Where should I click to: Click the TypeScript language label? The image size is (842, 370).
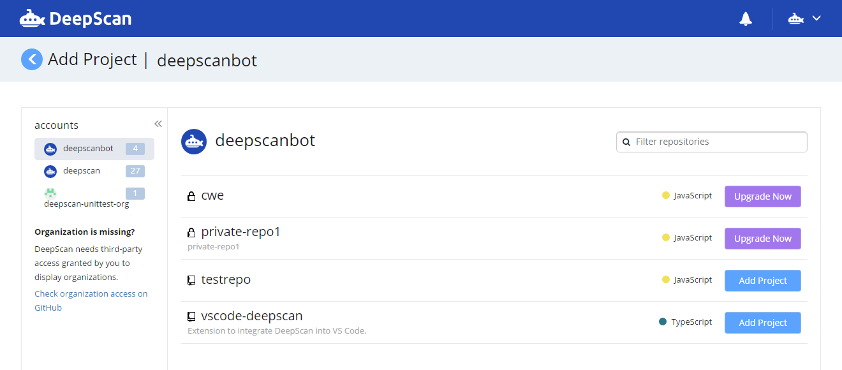coord(691,322)
